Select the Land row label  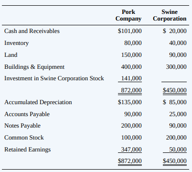click(x=11, y=55)
